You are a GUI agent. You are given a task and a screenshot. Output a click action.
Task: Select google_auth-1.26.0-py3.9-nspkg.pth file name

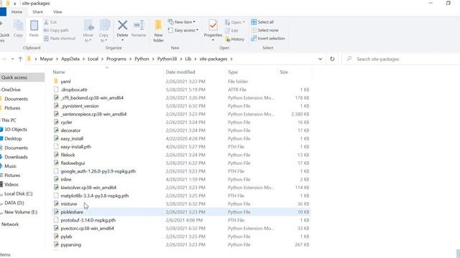point(98,171)
